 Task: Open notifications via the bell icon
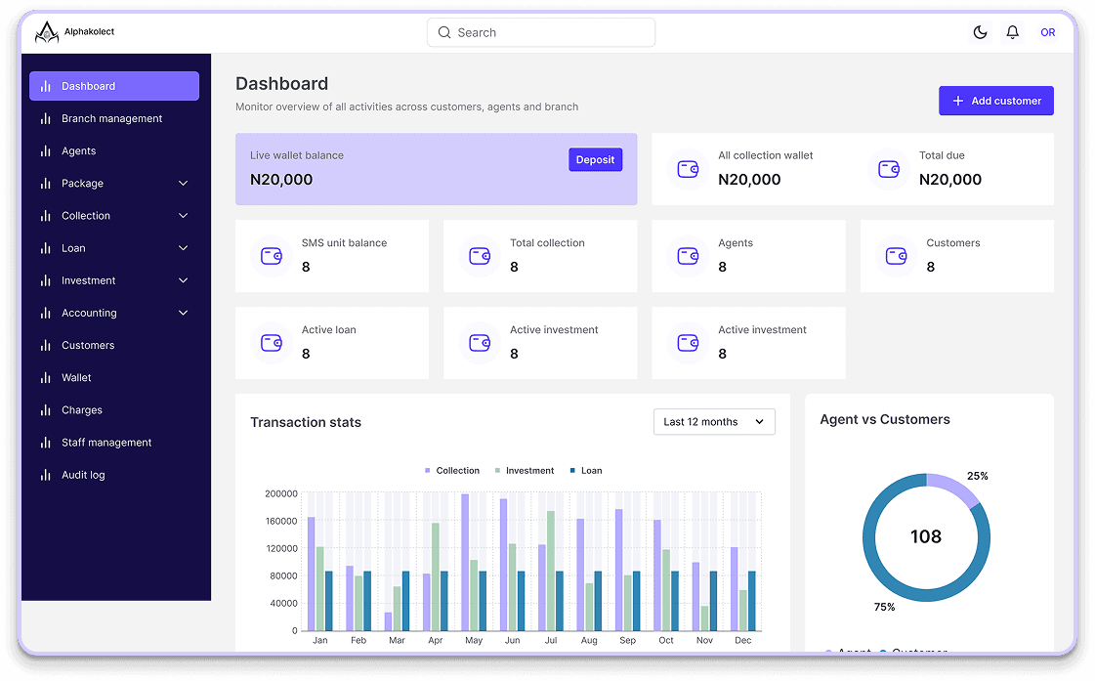[x=1013, y=31]
